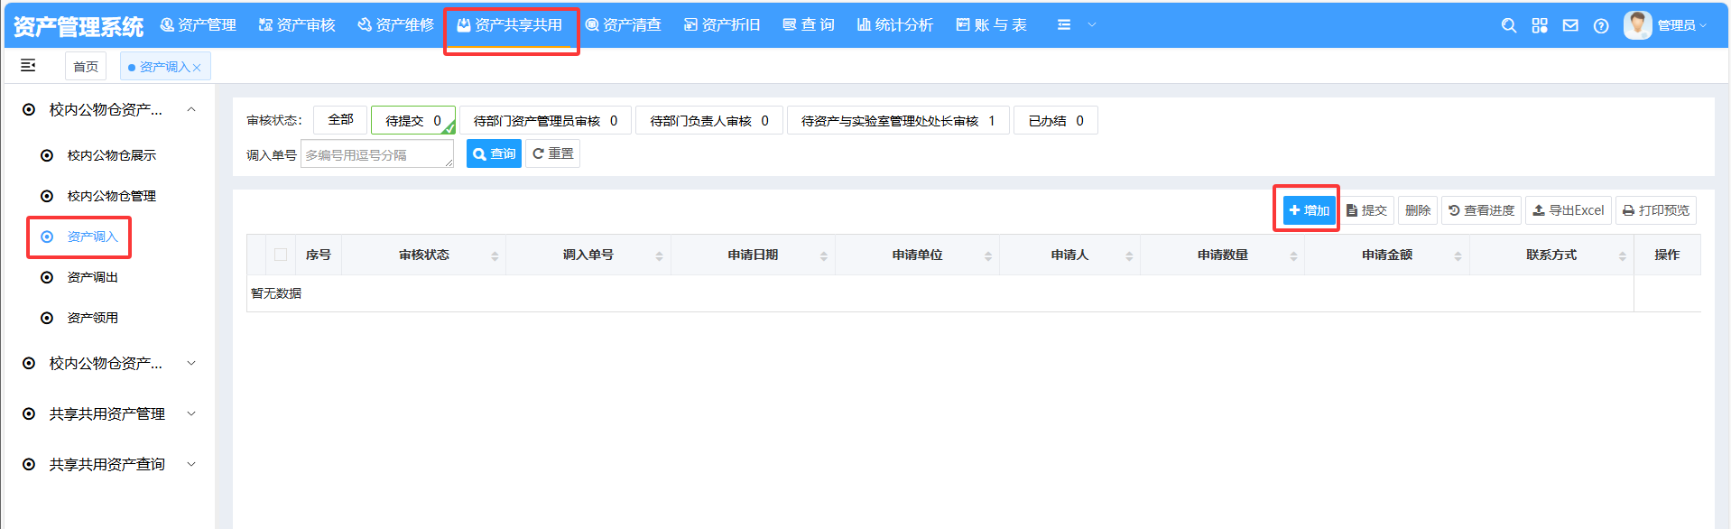
Task: Open the apps grid icon in header
Action: (1540, 25)
